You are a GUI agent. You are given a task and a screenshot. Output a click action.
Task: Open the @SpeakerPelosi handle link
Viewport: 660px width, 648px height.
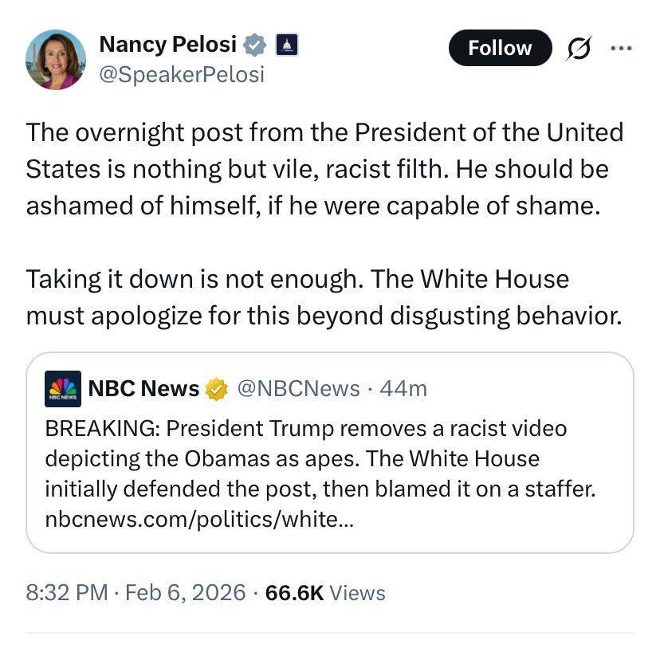coord(181,75)
